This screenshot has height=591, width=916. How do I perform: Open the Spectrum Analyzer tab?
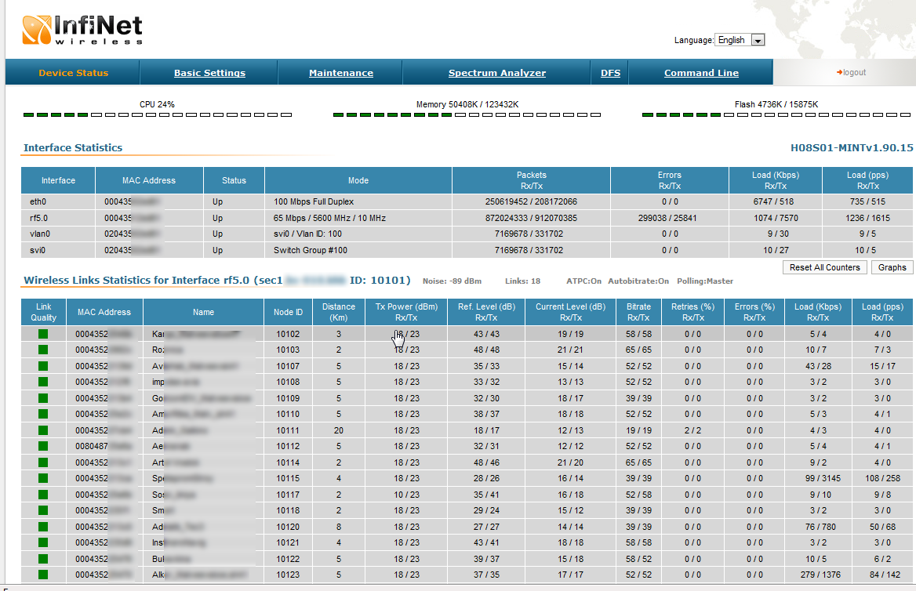point(497,73)
